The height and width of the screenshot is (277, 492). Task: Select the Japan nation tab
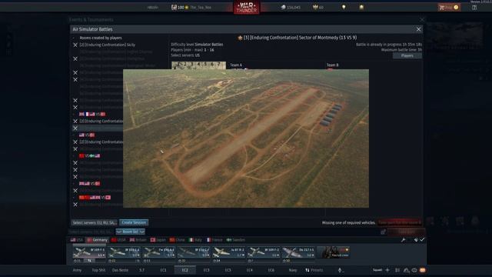click(x=158, y=240)
